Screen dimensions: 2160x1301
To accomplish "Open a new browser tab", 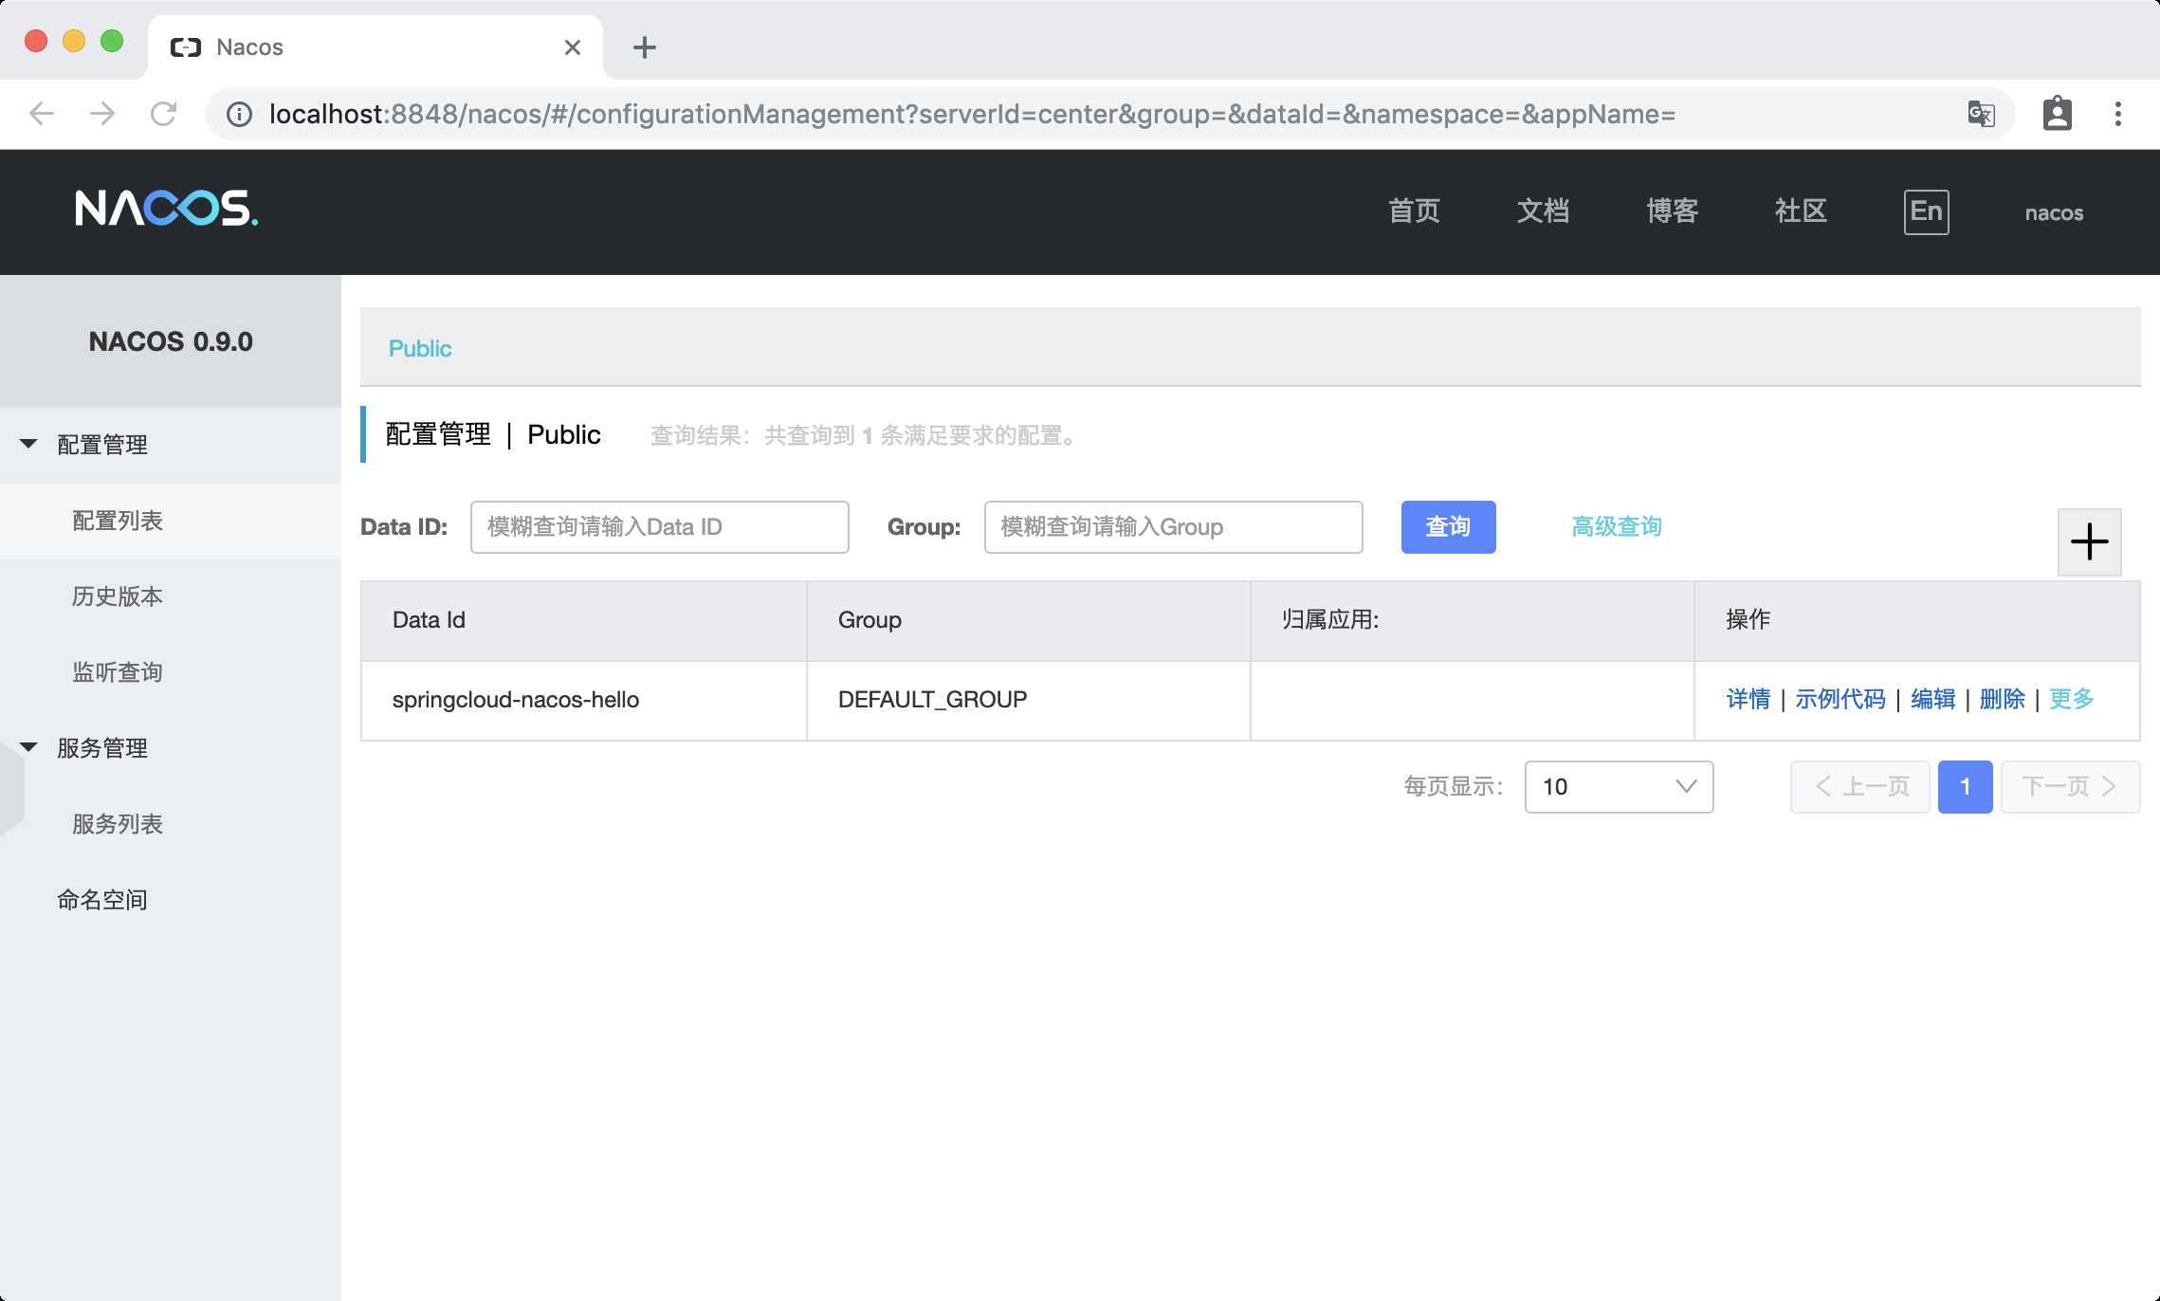I will (644, 47).
